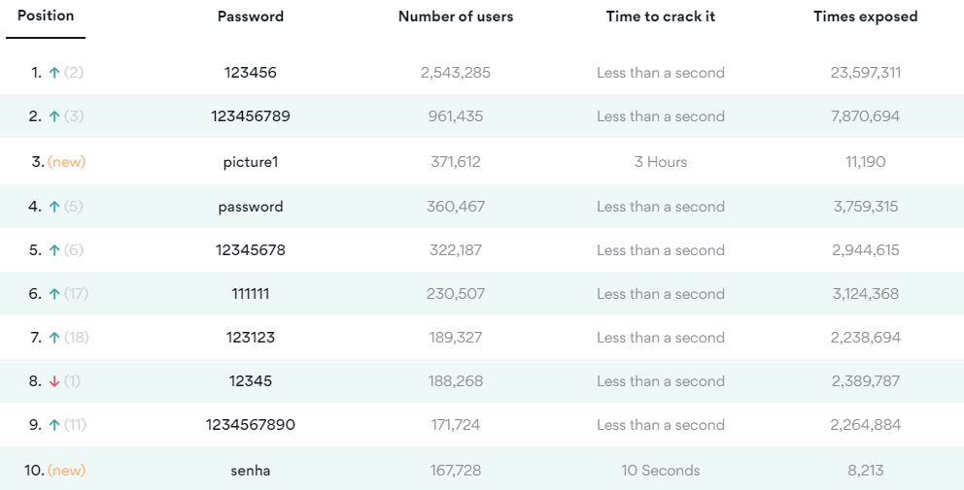
Task: Click the up arrow in the 111111 row
Action: 54,294
